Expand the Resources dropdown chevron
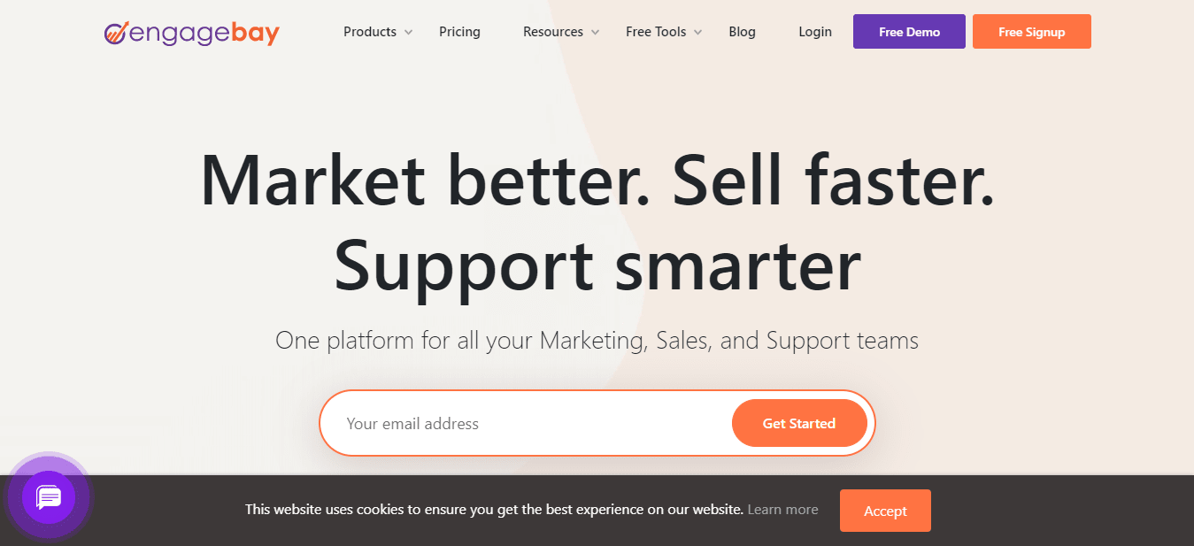The height and width of the screenshot is (546, 1194). (x=595, y=33)
